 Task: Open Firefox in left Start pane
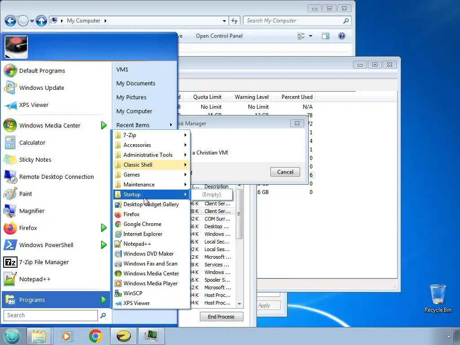56,228
